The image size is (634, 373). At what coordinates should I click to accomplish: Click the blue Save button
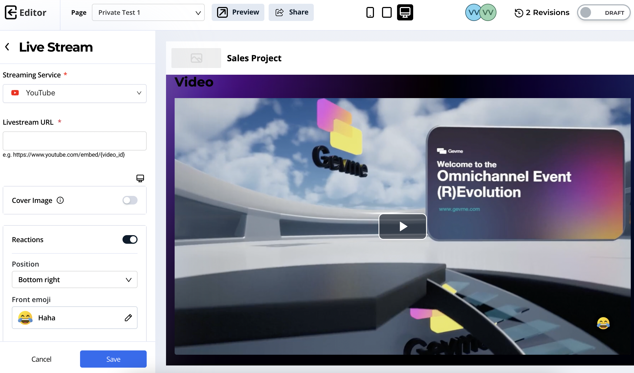(x=113, y=359)
